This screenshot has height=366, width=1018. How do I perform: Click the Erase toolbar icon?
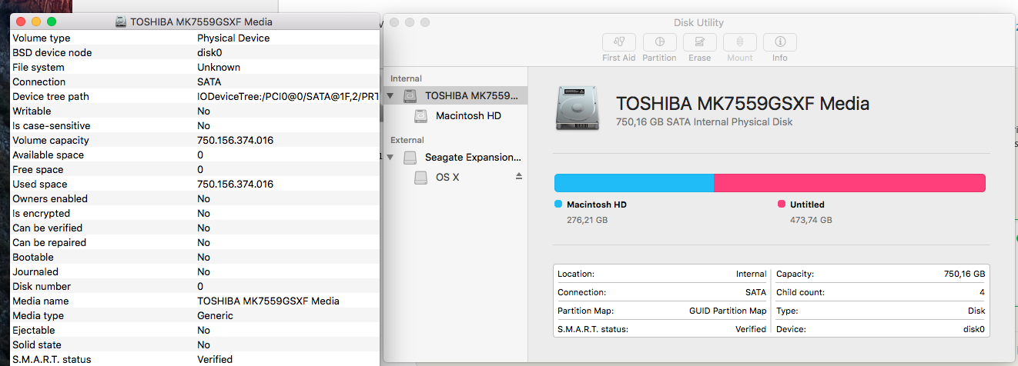699,42
